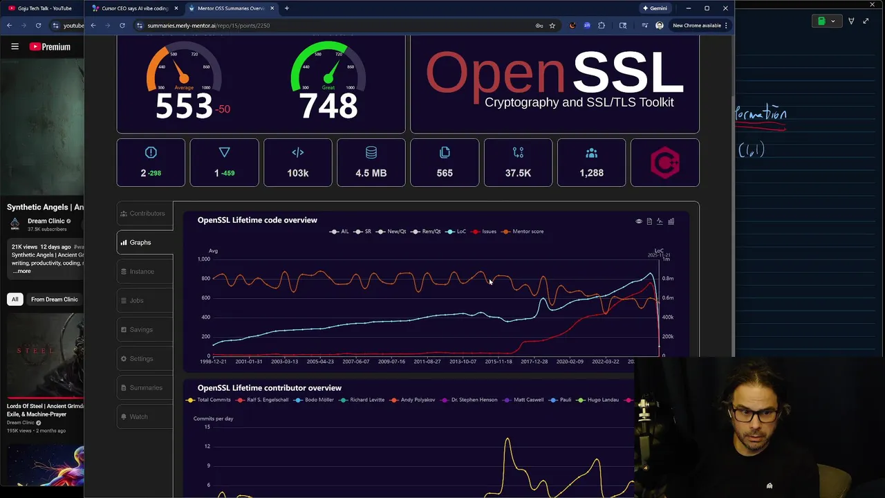Toggle Pauli legend series

[560, 400]
